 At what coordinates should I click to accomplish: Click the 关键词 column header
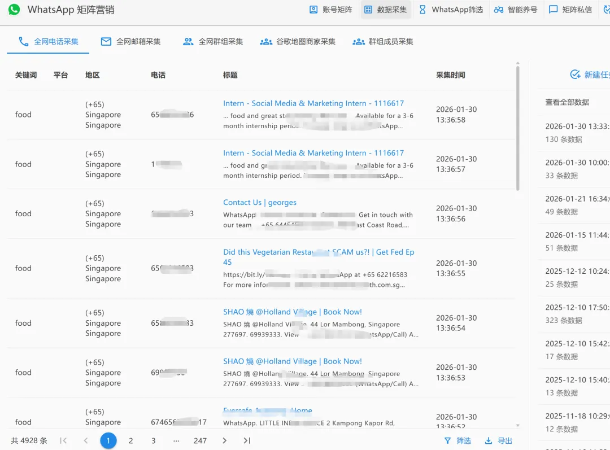[x=26, y=75]
